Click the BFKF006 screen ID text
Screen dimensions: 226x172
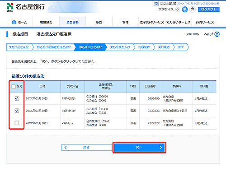(x=192, y=34)
